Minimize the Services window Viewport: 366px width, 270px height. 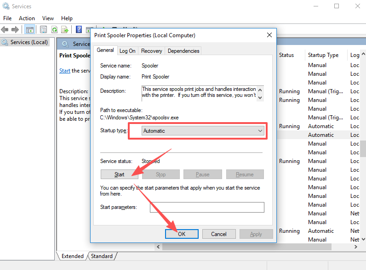tap(316, 6)
